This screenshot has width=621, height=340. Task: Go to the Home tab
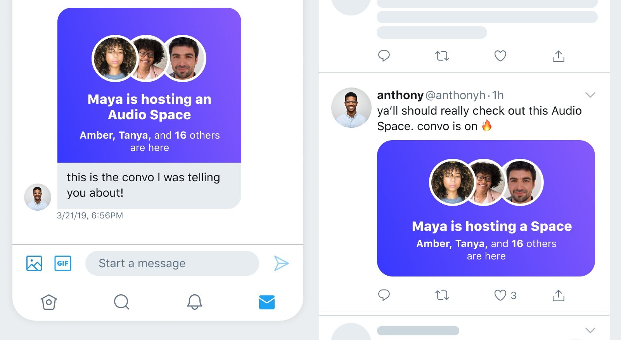pyautogui.click(x=49, y=302)
